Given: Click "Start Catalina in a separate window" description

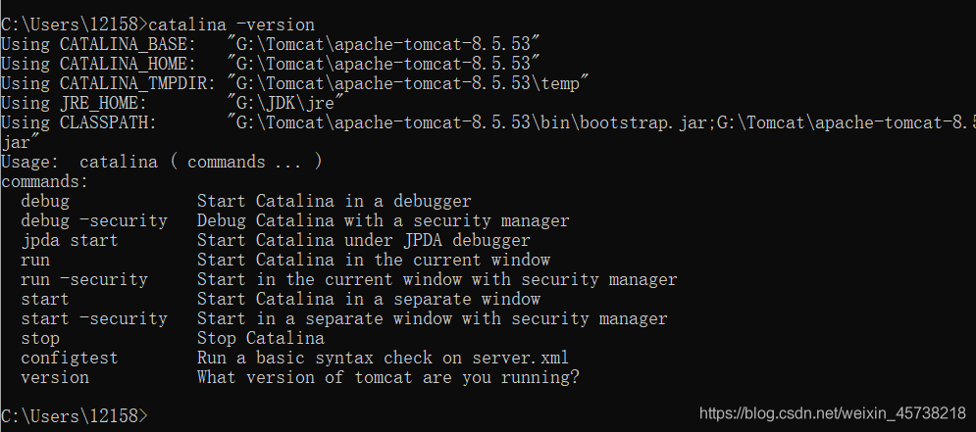Looking at the screenshot, I should click(368, 299).
